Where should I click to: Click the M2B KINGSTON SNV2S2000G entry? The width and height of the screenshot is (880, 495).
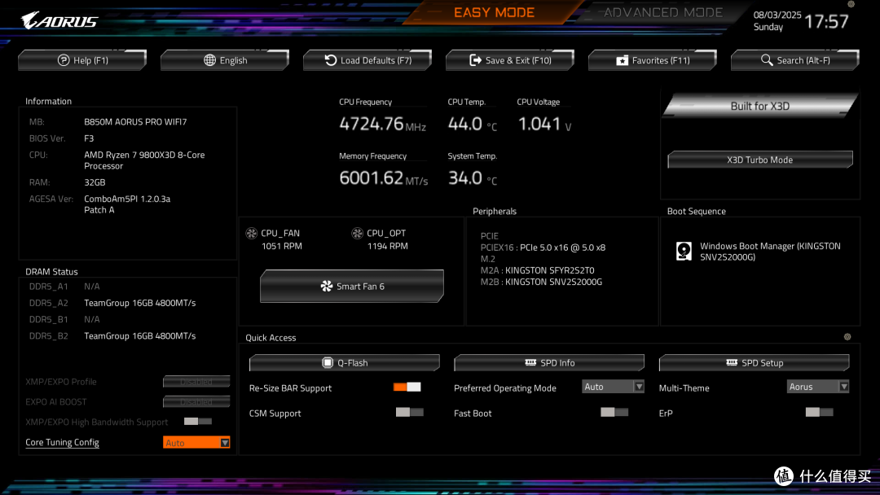pos(541,282)
